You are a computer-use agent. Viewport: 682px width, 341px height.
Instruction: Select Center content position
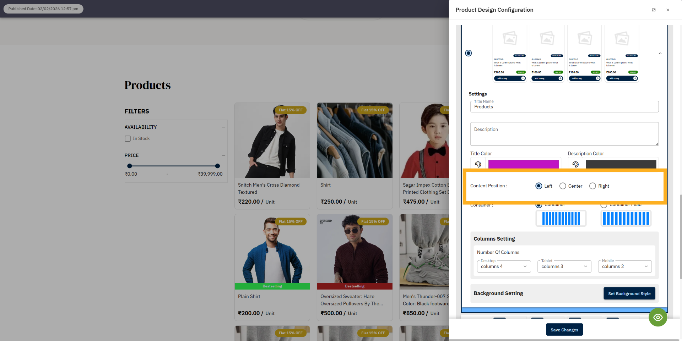(563, 186)
